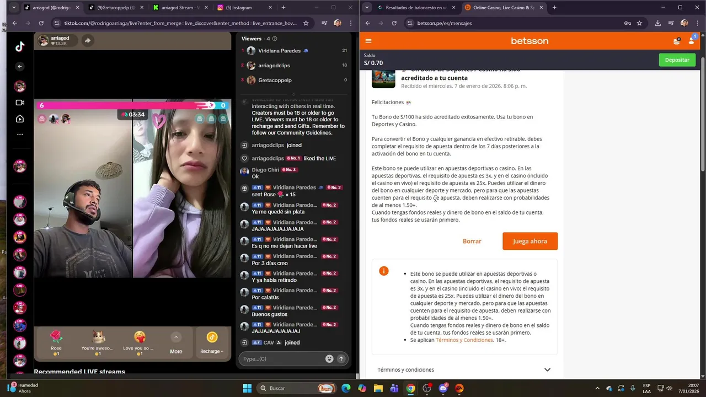Send the Rose gift
This screenshot has height=397, width=706.
click(56, 342)
